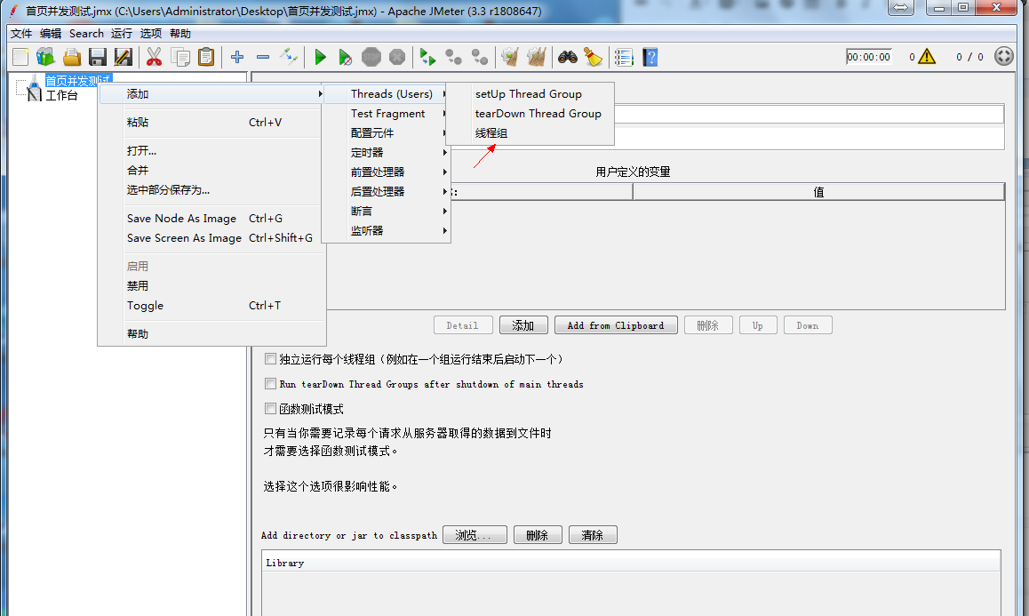Screen dimensions: 1029x616
Task: Toggle 独立运行每个线程组 checkbox
Action: pyautogui.click(x=270, y=358)
